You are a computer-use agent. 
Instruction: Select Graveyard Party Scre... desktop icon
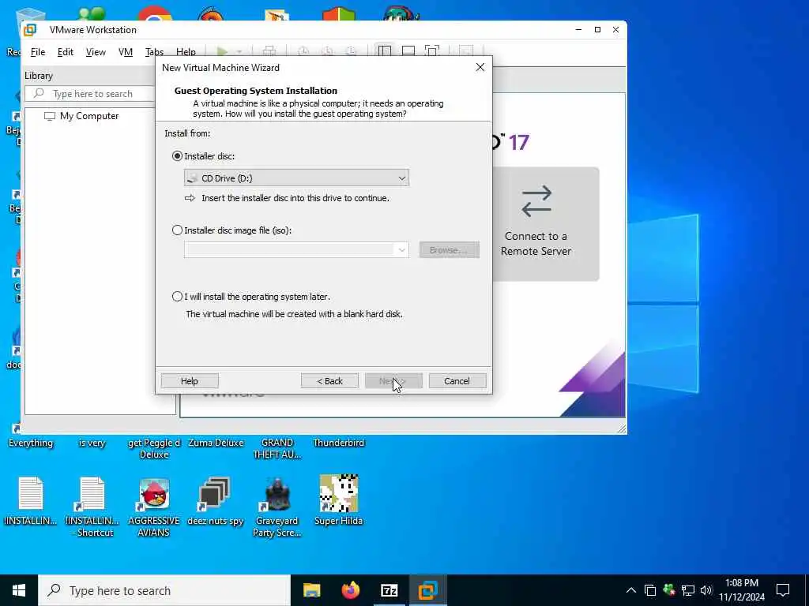click(x=277, y=507)
